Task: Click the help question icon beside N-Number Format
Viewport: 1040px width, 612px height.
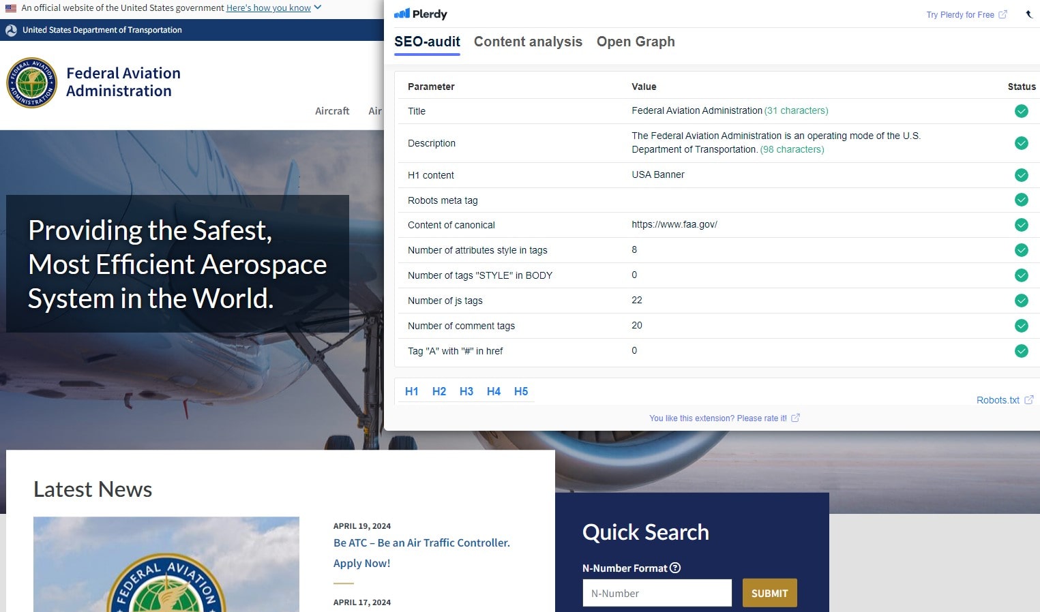Action: 675,568
